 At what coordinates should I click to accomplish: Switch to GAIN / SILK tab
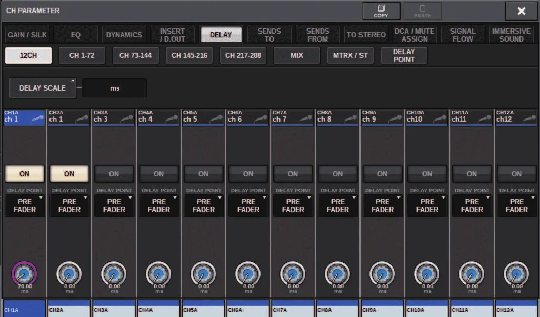click(27, 35)
